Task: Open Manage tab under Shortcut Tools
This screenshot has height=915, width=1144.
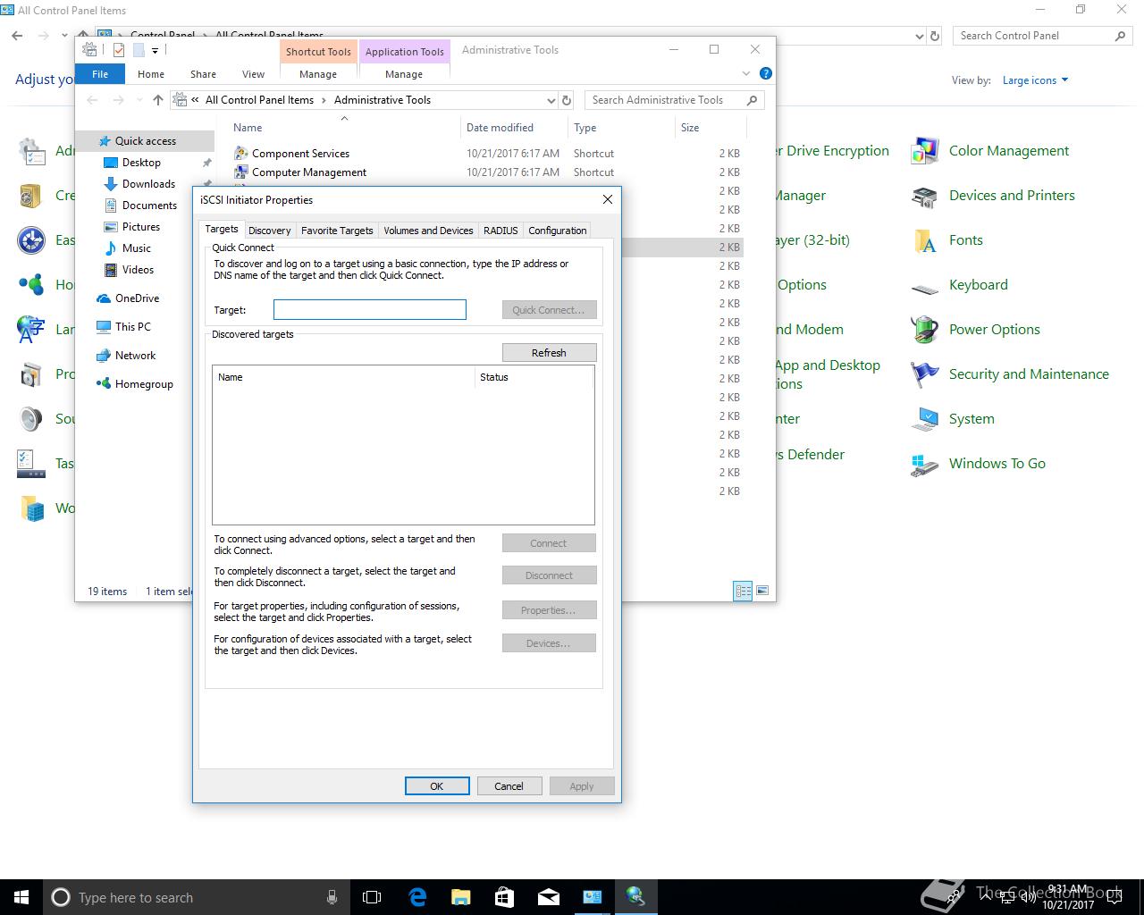Action: pyautogui.click(x=318, y=74)
